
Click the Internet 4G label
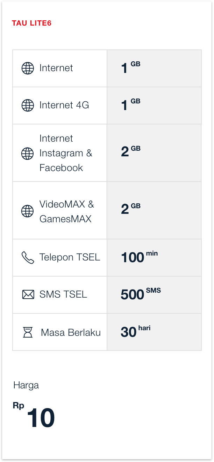[64, 105]
